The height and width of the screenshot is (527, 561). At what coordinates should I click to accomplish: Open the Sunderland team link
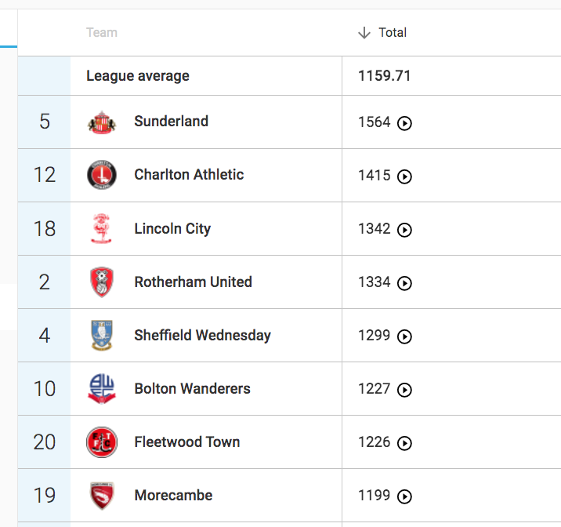click(171, 122)
